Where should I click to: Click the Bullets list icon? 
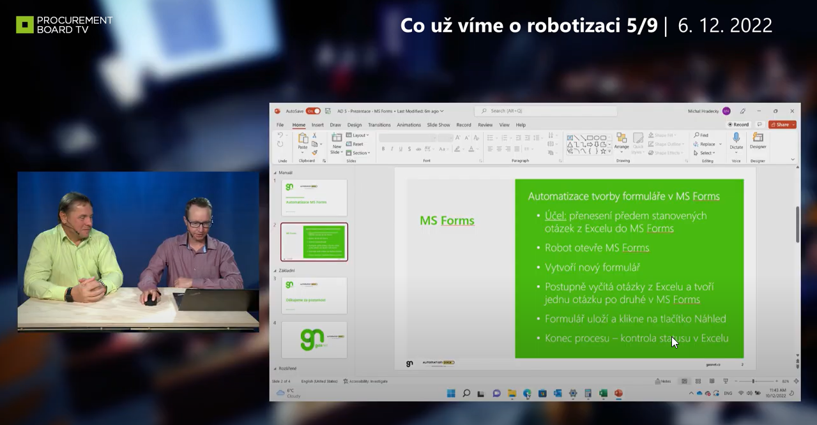[x=490, y=138]
